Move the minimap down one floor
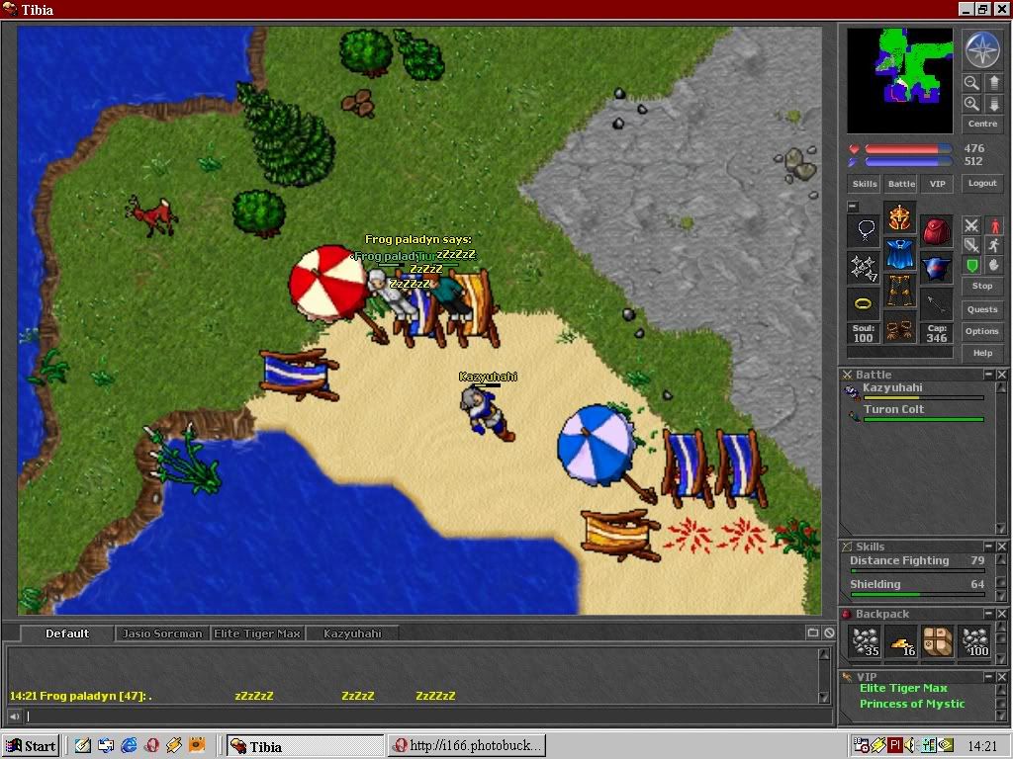The height and width of the screenshot is (759, 1013). (994, 103)
